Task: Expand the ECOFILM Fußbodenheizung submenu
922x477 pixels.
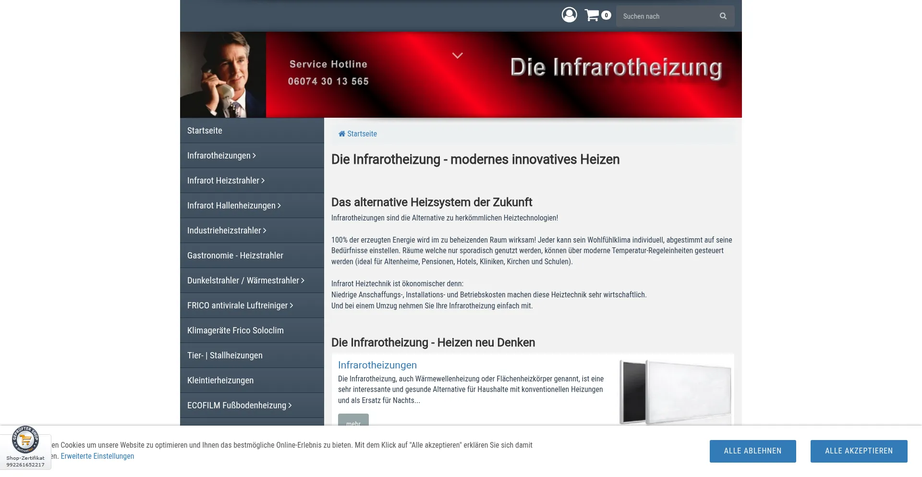Action: click(x=289, y=405)
